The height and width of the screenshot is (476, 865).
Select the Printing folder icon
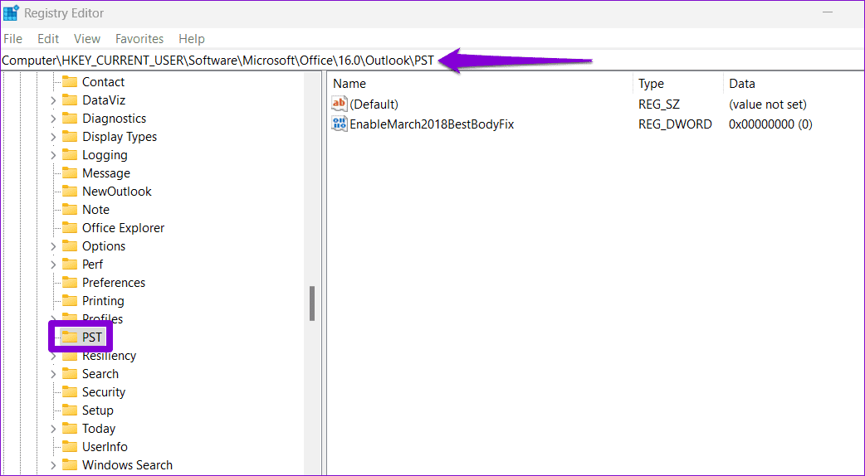tap(70, 300)
